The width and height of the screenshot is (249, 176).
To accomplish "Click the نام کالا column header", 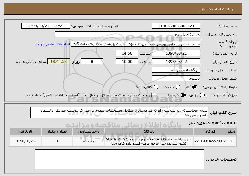I will pos(149,132).
